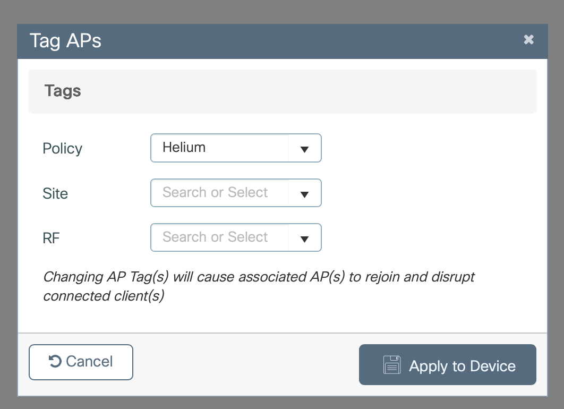Screen dimensions: 564x409
Task: Click the floppy disk save icon
Action: [x=392, y=365]
